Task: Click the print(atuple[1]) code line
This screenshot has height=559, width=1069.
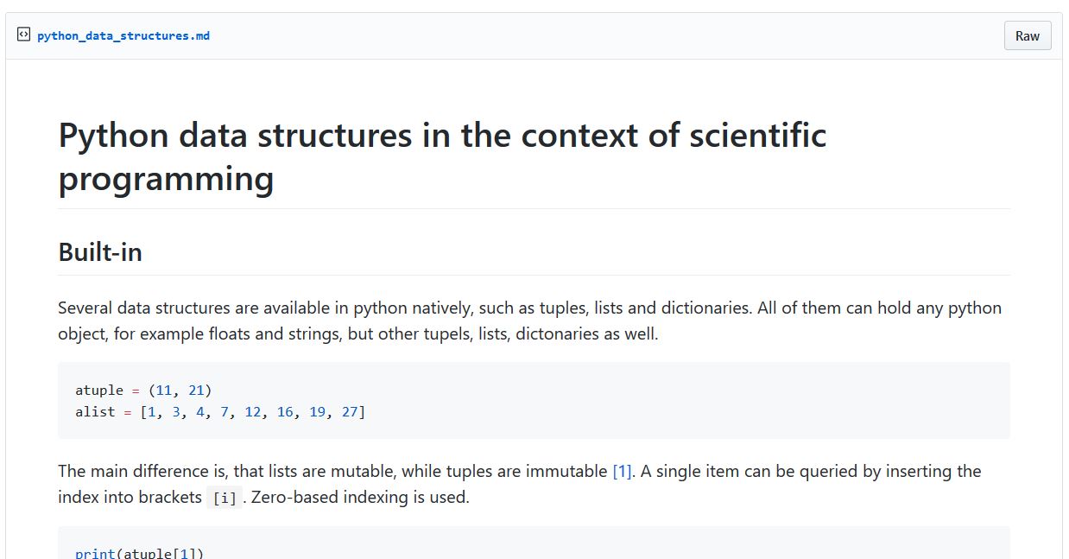Action: tap(140, 553)
